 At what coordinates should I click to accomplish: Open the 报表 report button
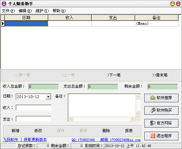[129, 131]
